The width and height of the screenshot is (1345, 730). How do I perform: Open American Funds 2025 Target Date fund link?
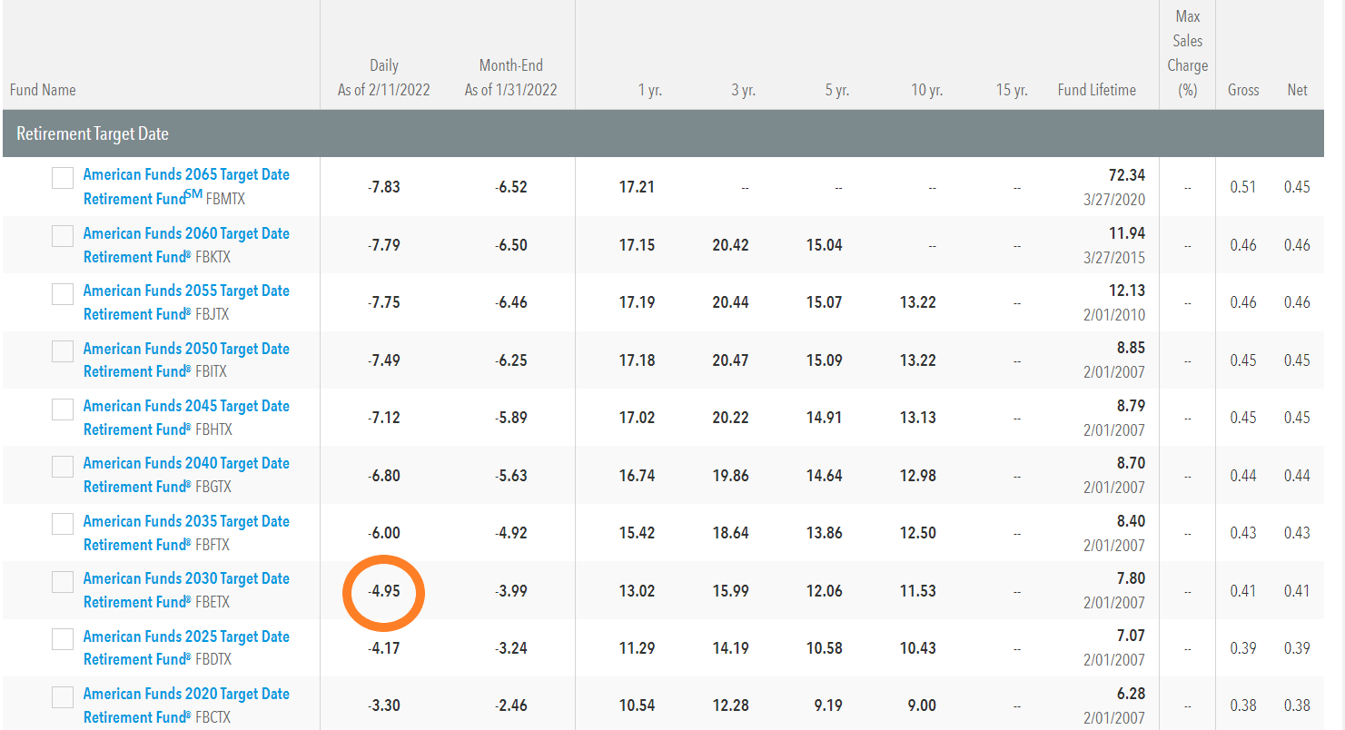click(186, 648)
